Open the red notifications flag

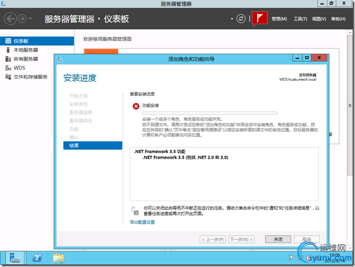pos(260,18)
